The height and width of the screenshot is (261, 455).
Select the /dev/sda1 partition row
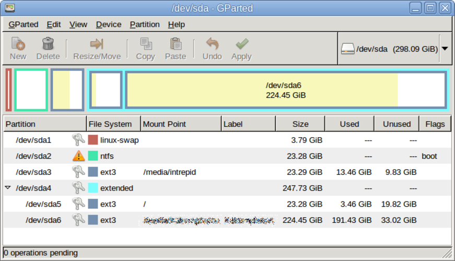coord(227,140)
